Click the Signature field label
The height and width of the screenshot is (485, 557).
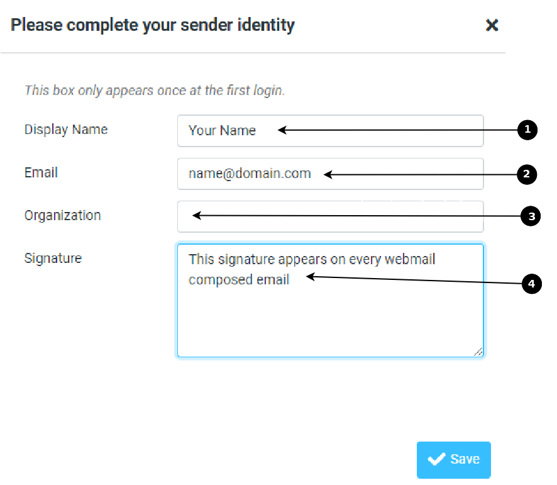pos(53,259)
